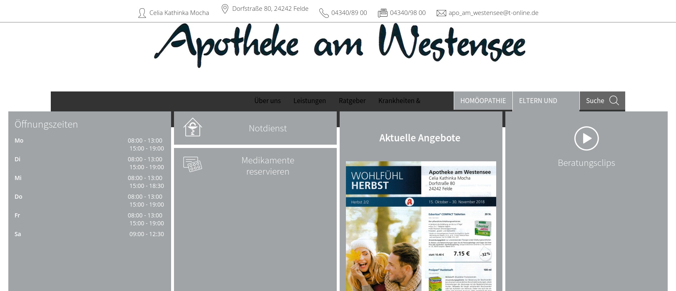
Task: Click the pharmacy emergency house icon
Action: pyautogui.click(x=193, y=127)
